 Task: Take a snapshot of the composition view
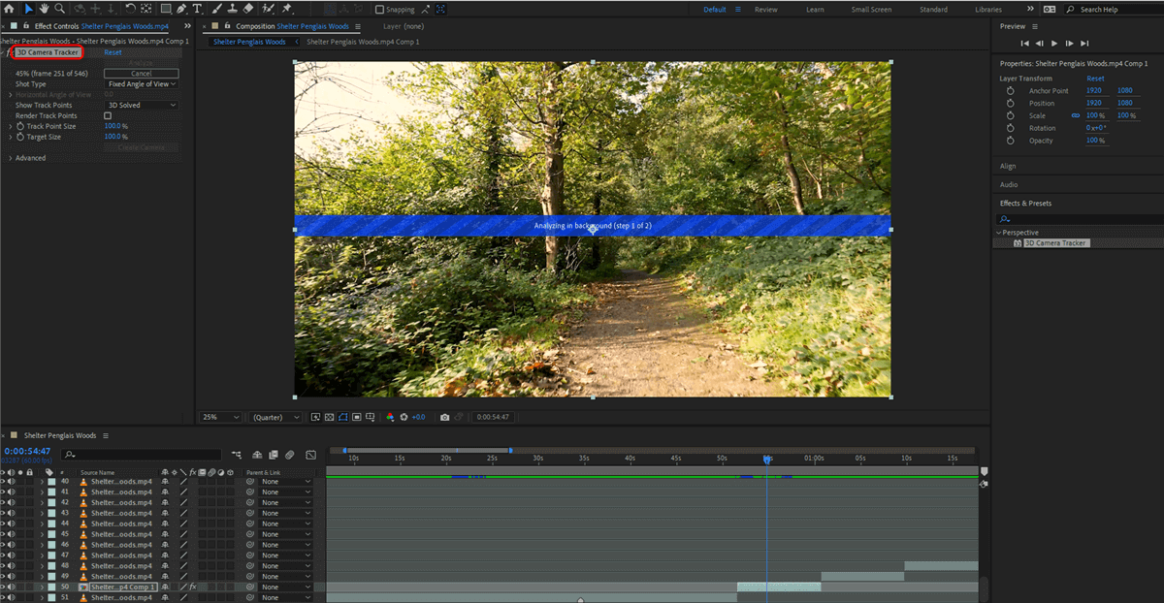pyautogui.click(x=444, y=417)
